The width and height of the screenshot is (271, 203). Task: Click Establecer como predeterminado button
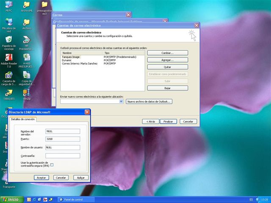168,74
